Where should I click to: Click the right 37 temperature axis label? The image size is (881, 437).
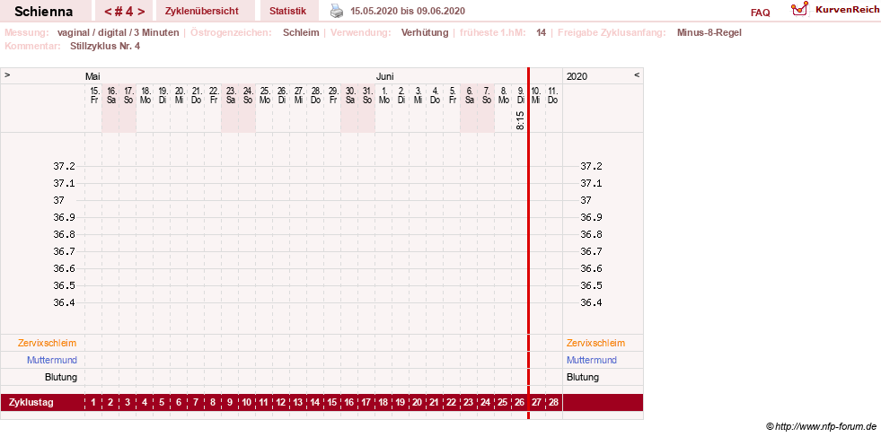click(586, 200)
